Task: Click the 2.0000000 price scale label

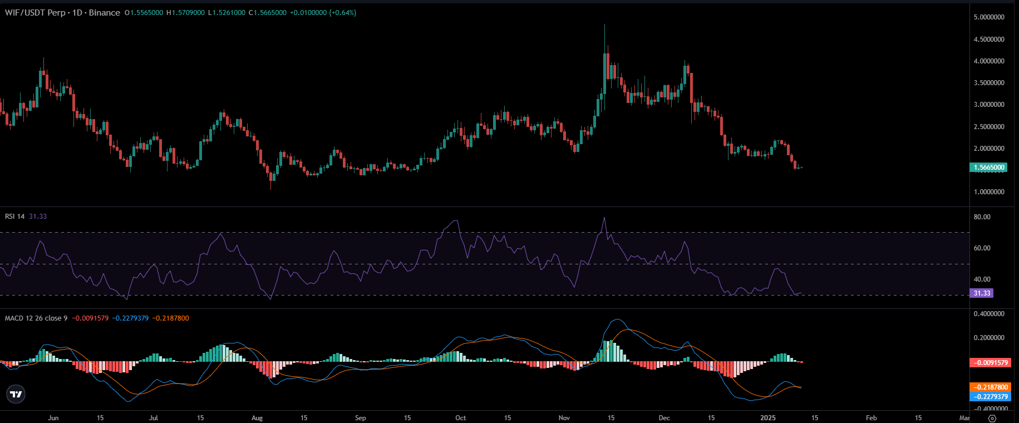Action: tap(989, 149)
